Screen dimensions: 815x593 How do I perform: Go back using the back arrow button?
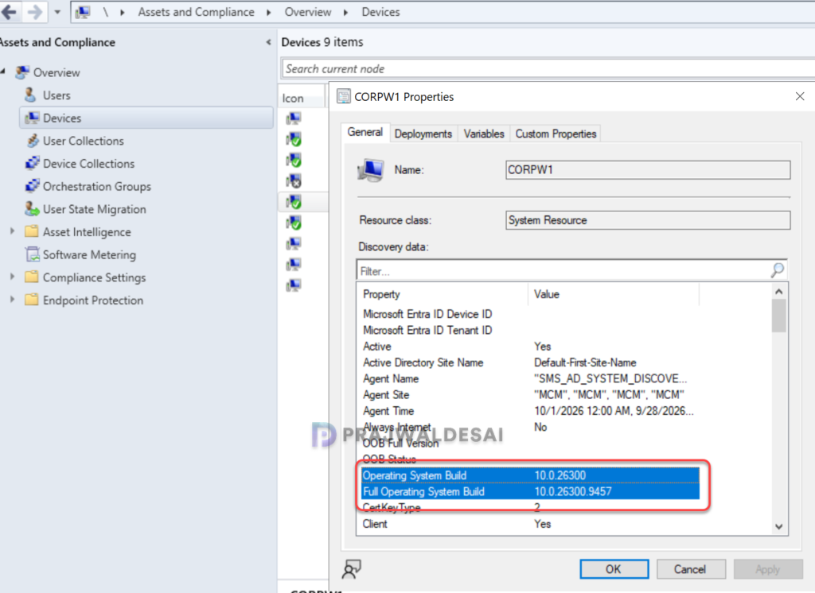9,11
